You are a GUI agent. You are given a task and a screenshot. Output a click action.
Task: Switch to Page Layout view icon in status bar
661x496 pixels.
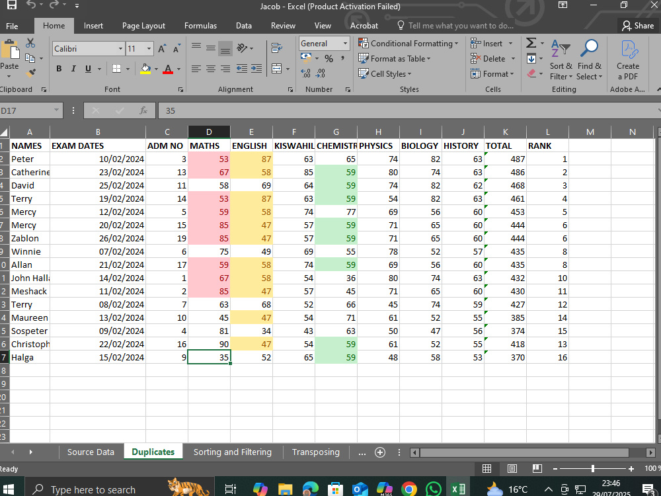coord(512,469)
